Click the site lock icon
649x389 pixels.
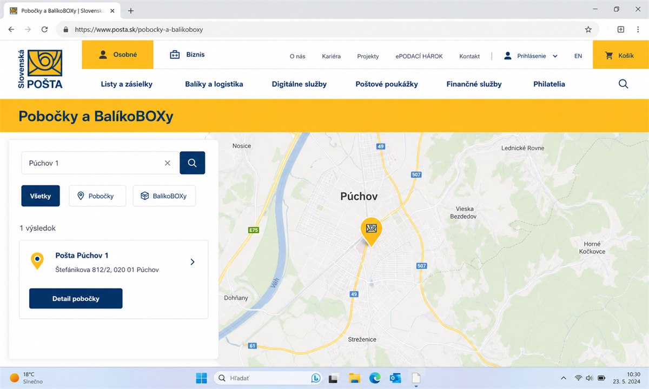coord(65,29)
